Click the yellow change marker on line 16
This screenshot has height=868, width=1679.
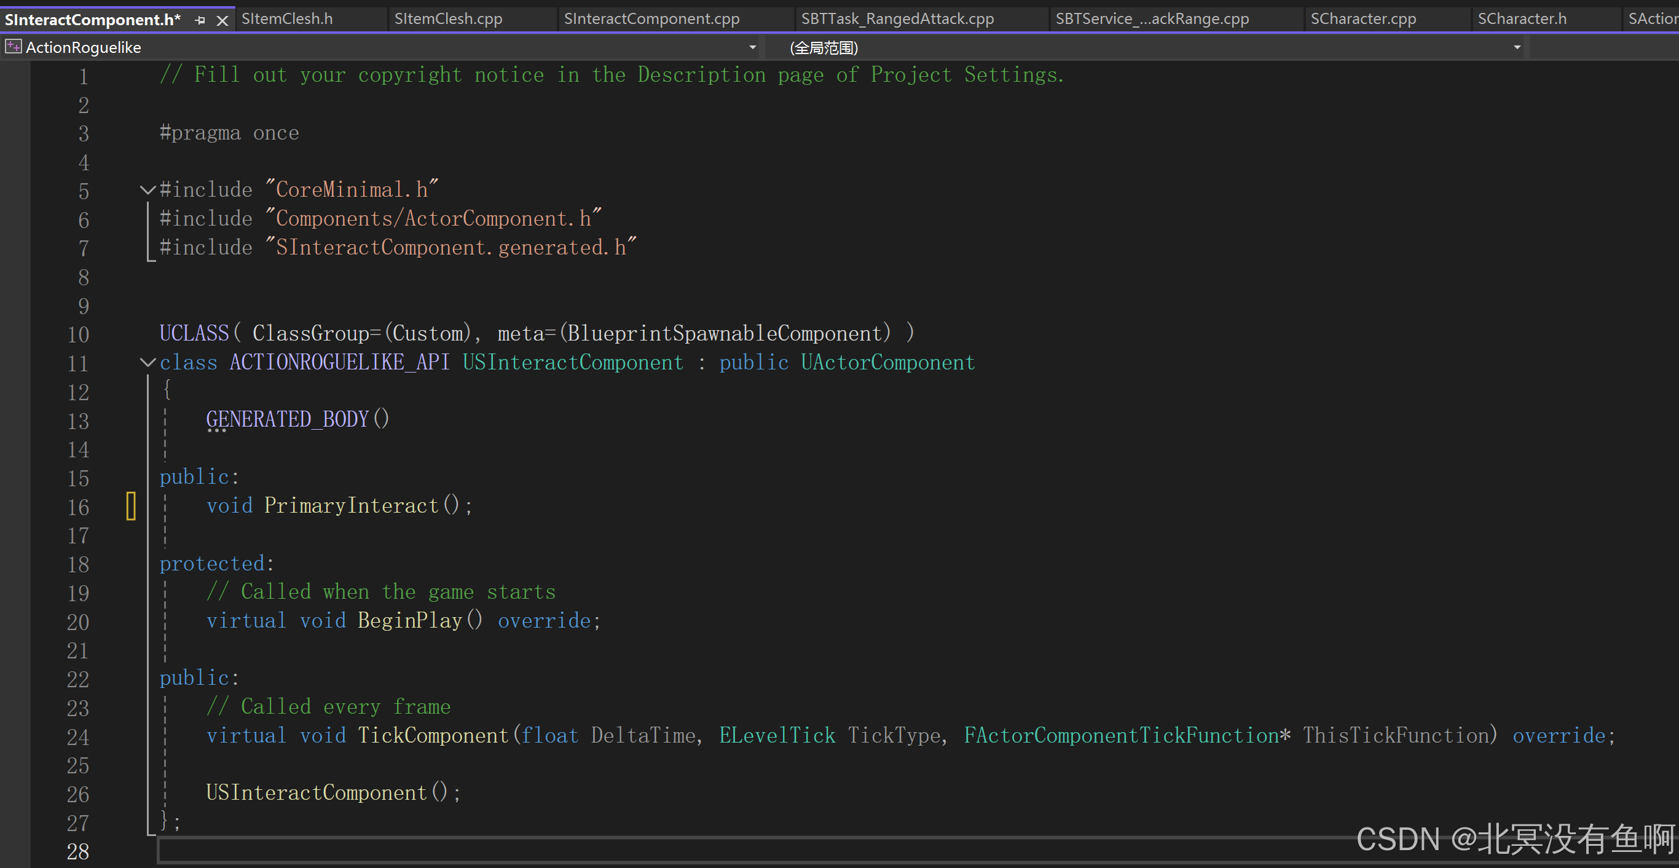click(131, 506)
